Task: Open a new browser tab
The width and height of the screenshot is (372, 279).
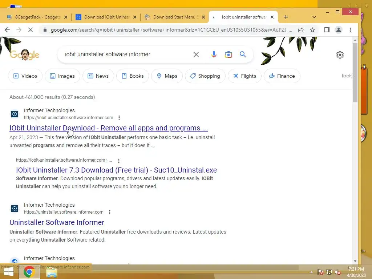Action: pos(286,17)
